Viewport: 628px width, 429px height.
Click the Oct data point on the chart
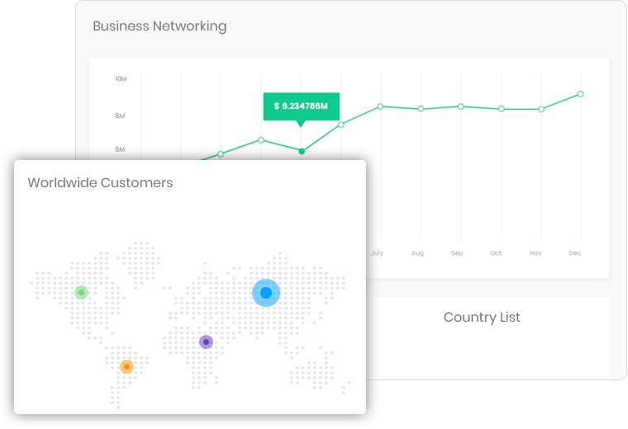click(501, 109)
